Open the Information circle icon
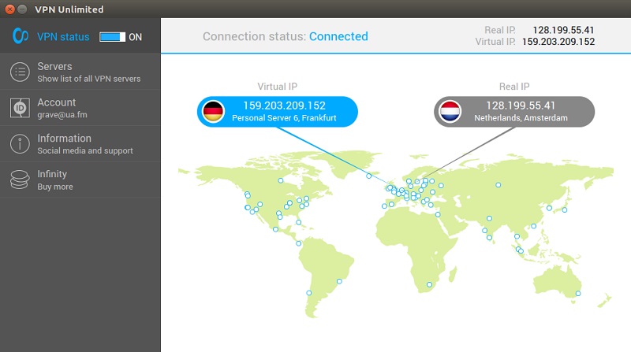Viewport: 631px width, 352px height. [21, 143]
